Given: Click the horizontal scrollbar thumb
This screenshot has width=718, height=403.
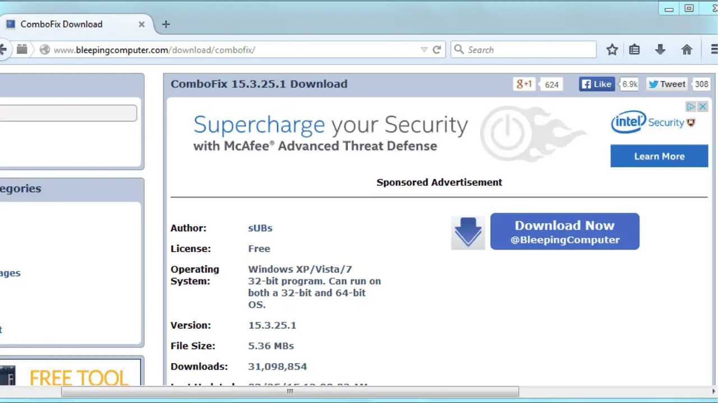Looking at the screenshot, I should [x=290, y=392].
